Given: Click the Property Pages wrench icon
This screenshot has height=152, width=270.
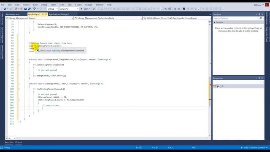Looking at the screenshot, I should tap(222, 86).
